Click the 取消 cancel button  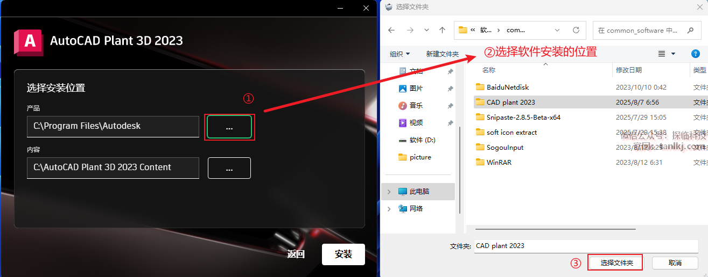tap(675, 263)
